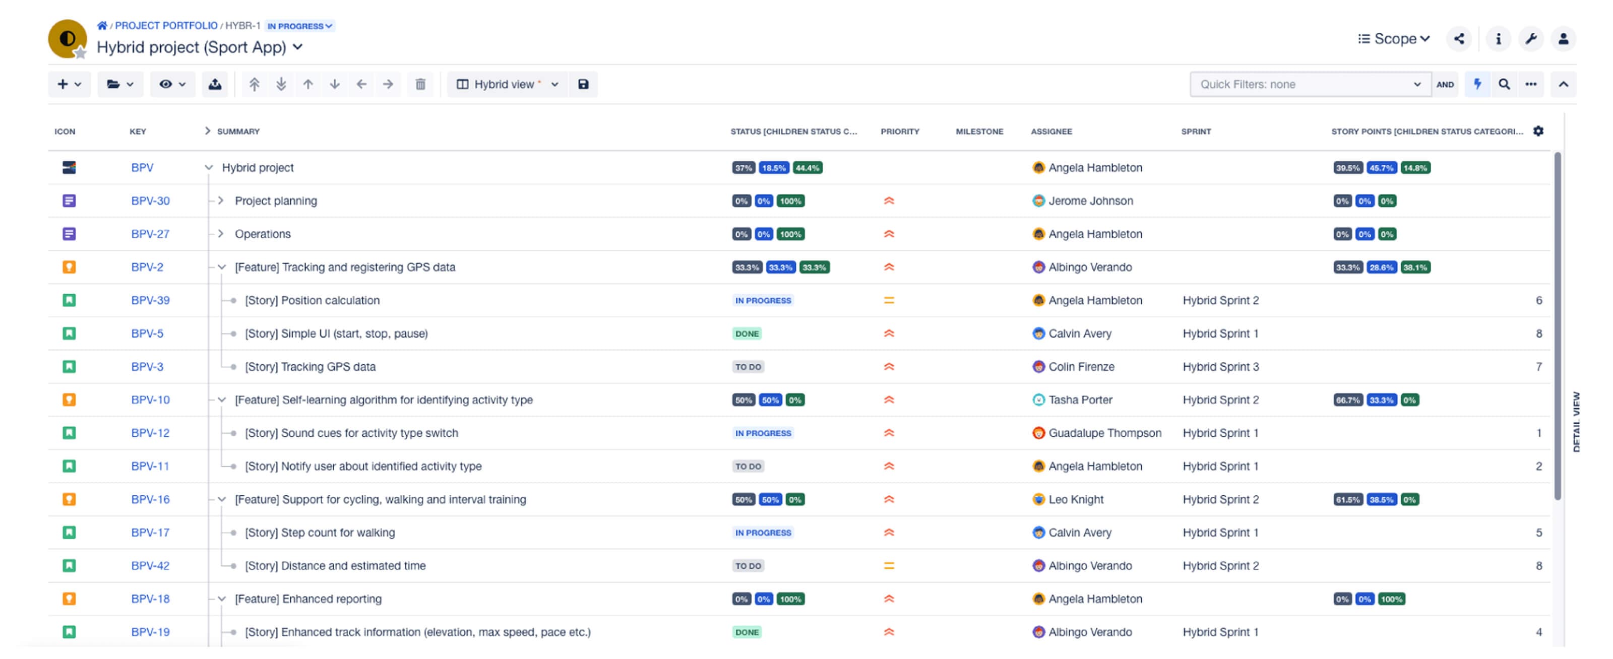Open the IN PROGRESS status dropdown
The image size is (1613, 659).
[300, 26]
